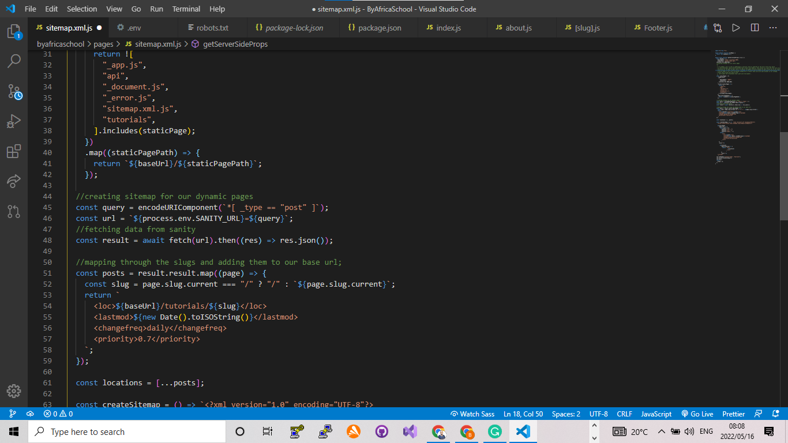
Task: Open Source Control in the Activity Bar
Action: click(x=14, y=91)
